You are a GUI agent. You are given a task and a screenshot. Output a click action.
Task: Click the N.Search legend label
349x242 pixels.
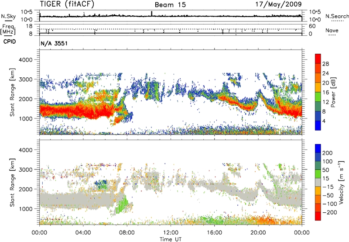point(337,16)
